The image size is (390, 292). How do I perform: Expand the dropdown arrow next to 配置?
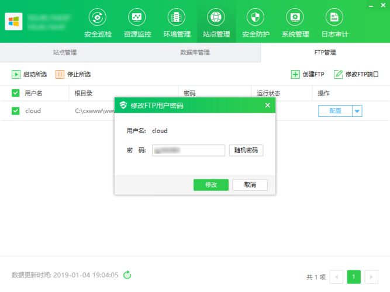tap(357, 111)
